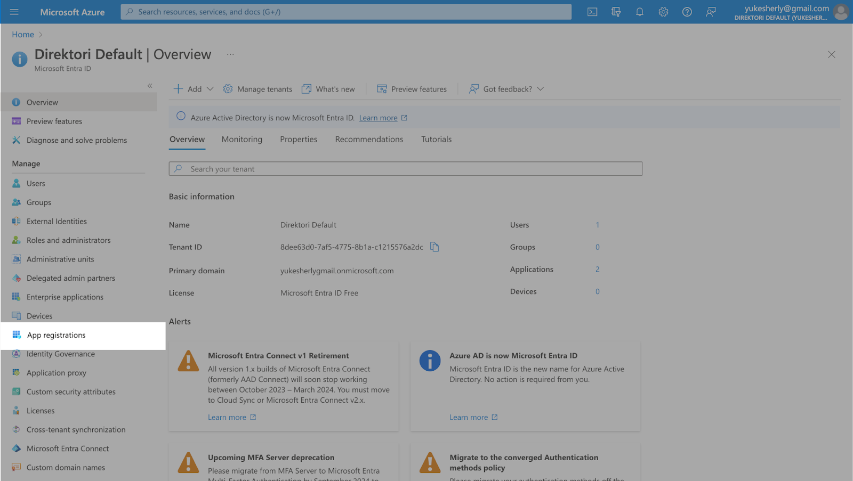
Task: Click the Microsoft Entra Connect icon
Action: pyautogui.click(x=17, y=449)
